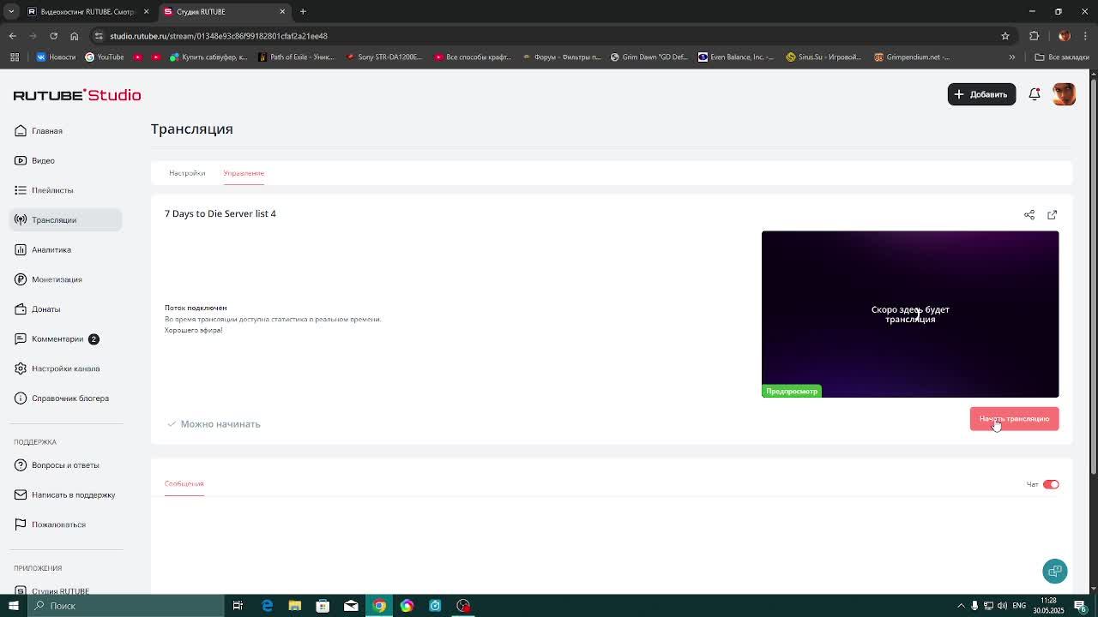Open Комментарии with 2 new

point(57,338)
